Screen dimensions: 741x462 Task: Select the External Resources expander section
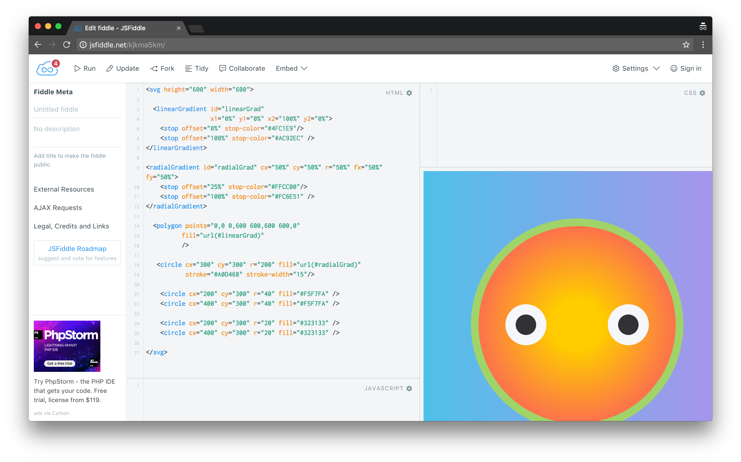tap(63, 188)
